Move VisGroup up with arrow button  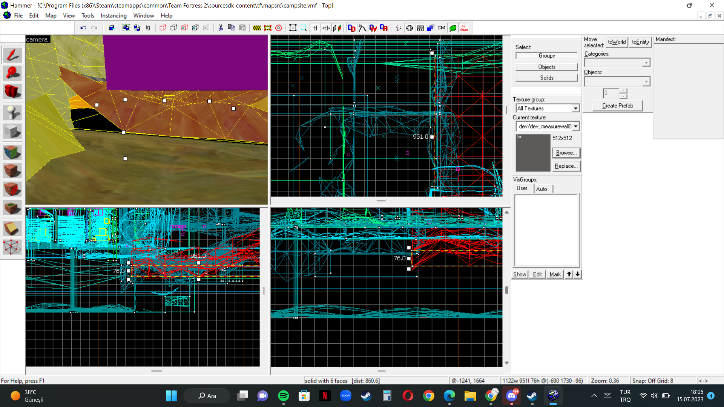[569, 274]
